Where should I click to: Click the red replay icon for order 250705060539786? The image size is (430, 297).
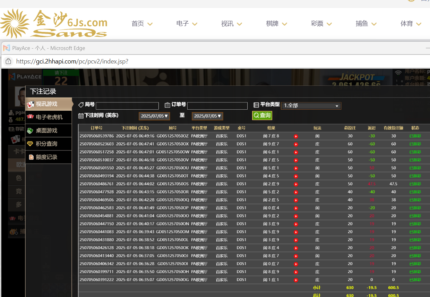tap(296, 136)
